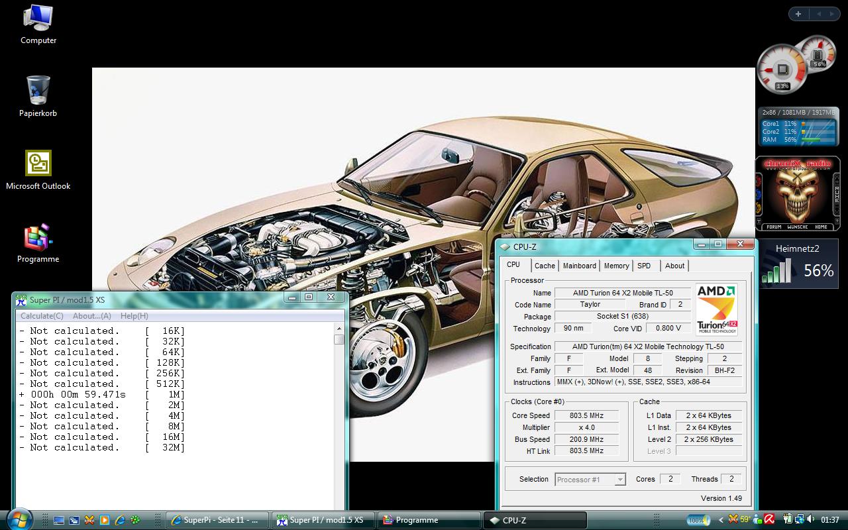Viewport: 848px width, 530px height.
Task: Switch to SuperPi - Seite 11 taskbar button
Action: coord(217,520)
